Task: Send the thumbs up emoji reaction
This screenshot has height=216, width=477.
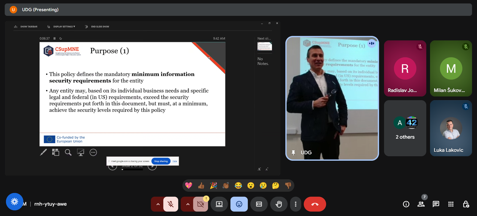Action: tap(201, 186)
